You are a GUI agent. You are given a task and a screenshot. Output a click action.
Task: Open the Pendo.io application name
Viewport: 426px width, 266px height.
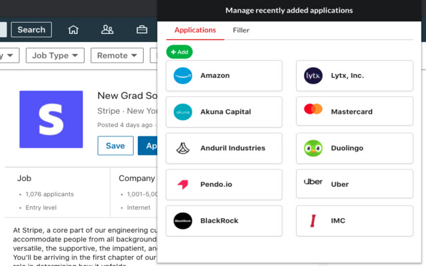[216, 184]
